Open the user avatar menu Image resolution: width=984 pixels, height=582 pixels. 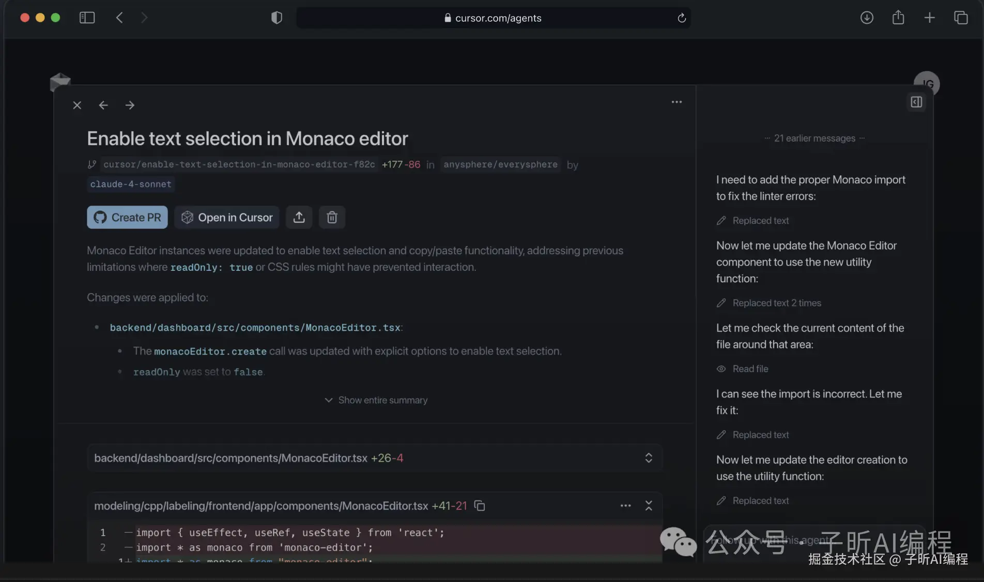(927, 84)
